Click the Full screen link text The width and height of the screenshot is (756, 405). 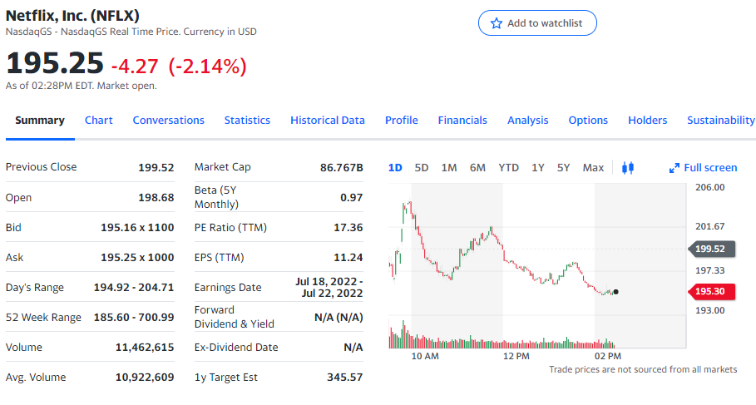pyautogui.click(x=711, y=168)
